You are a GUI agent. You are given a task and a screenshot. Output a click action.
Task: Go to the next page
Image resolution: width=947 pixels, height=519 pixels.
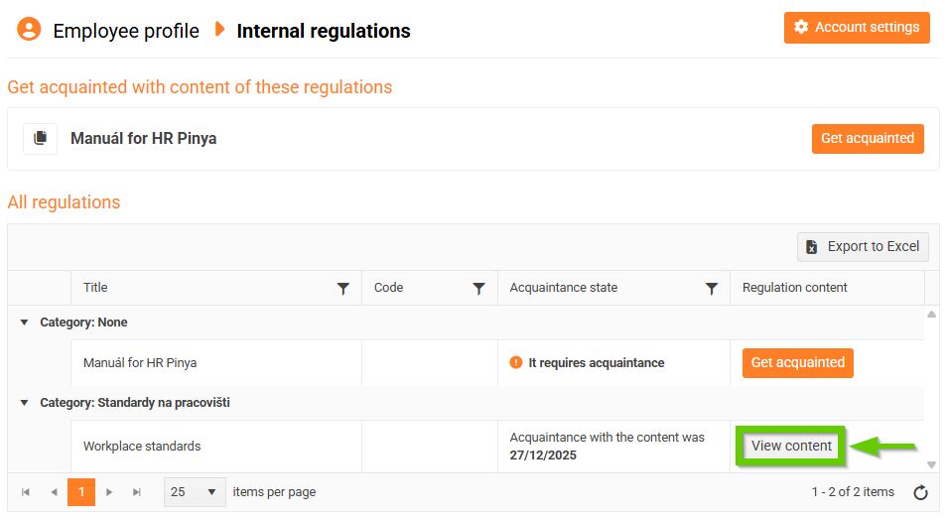click(109, 492)
